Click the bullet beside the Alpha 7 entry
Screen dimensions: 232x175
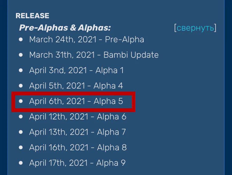tap(21, 132)
